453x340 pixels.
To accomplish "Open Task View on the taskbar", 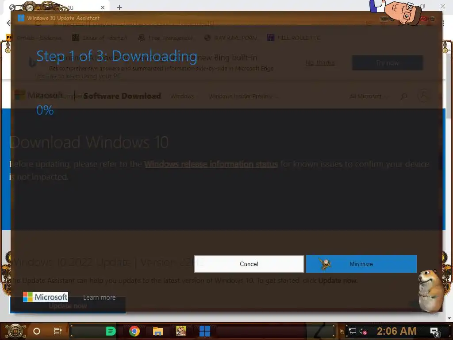I will (x=58, y=331).
